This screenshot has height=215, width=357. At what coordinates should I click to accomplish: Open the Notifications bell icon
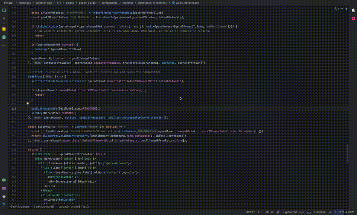tap(353, 10)
